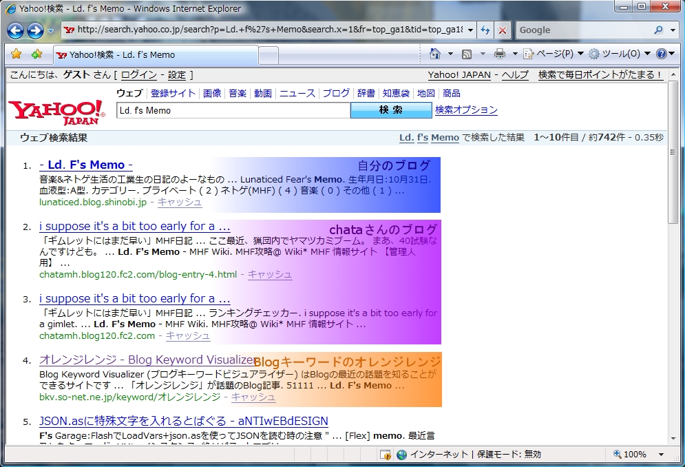This screenshot has width=685, height=467.
Task: Open the - Ld. F's Memo - result
Action: coord(86,165)
